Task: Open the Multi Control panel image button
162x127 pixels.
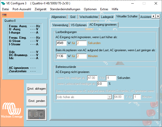Action: pos(37,114)
